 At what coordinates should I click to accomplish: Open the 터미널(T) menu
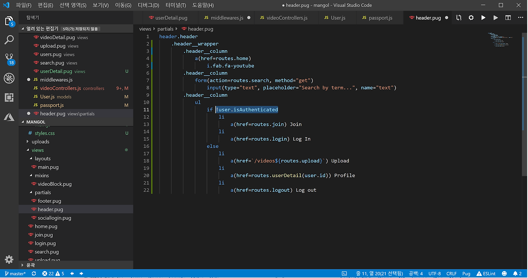tap(176, 5)
